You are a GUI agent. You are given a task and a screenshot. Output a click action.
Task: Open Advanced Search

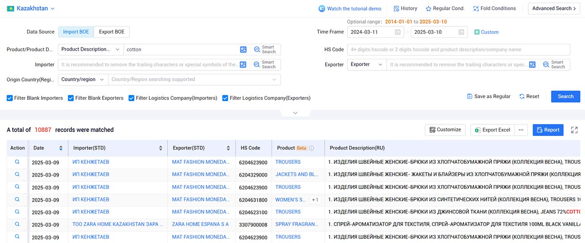(x=554, y=8)
